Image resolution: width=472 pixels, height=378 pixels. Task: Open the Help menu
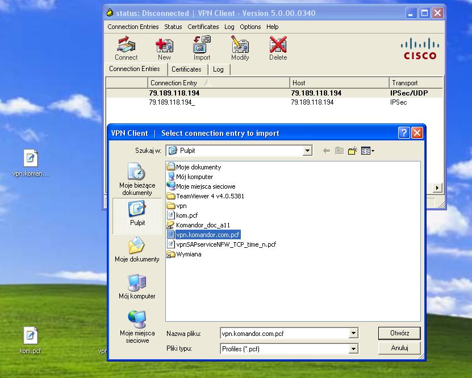[273, 27]
